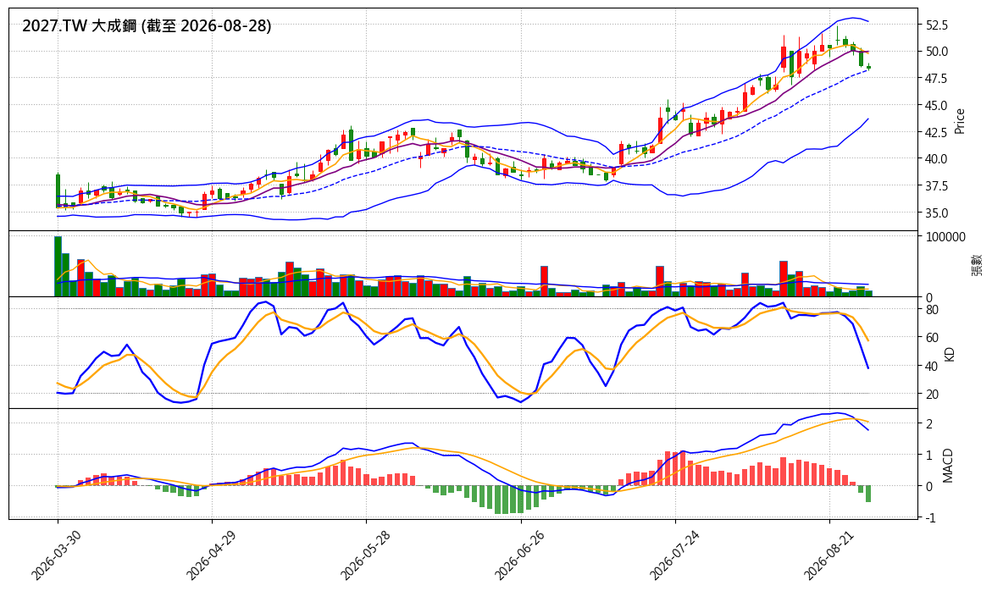Click the 47.5 price tick
Screen dimensions: 992x591
937,79
